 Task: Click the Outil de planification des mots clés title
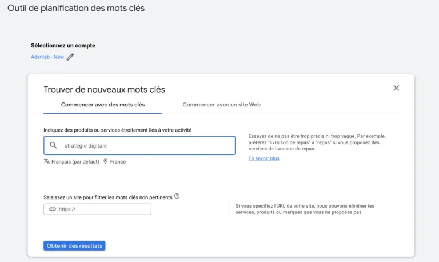(x=76, y=8)
